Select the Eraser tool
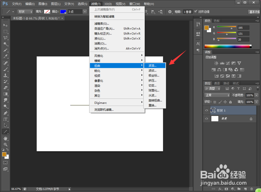The height and width of the screenshot is (192, 261). (5, 88)
